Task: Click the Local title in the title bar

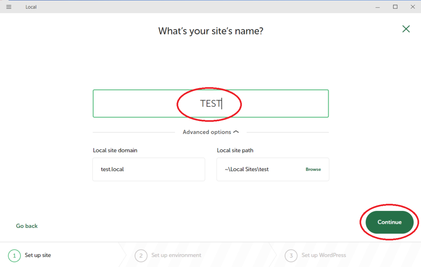Action: click(31, 7)
